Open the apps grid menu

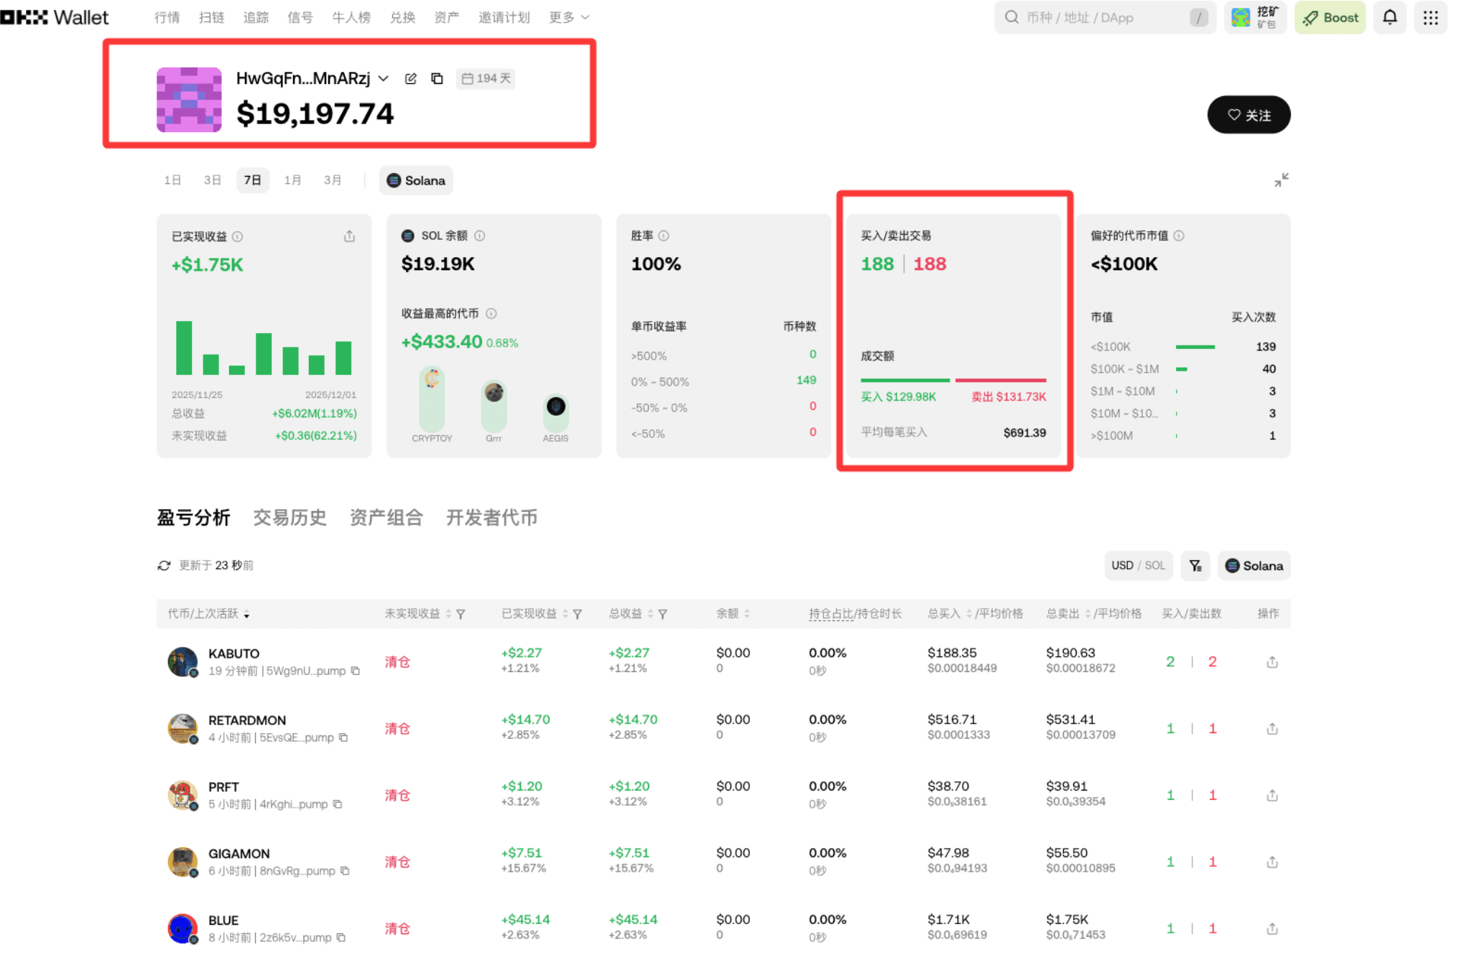(x=1430, y=17)
